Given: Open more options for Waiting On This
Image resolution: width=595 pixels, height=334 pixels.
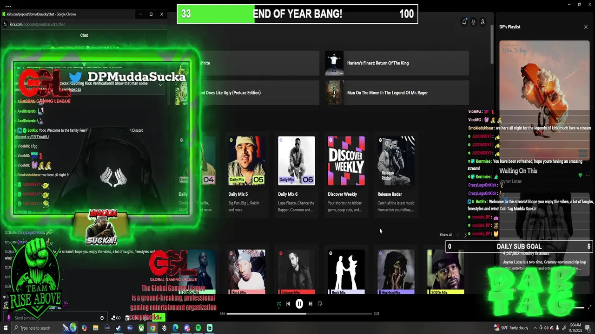Looking at the screenshot, I should point(588,175).
